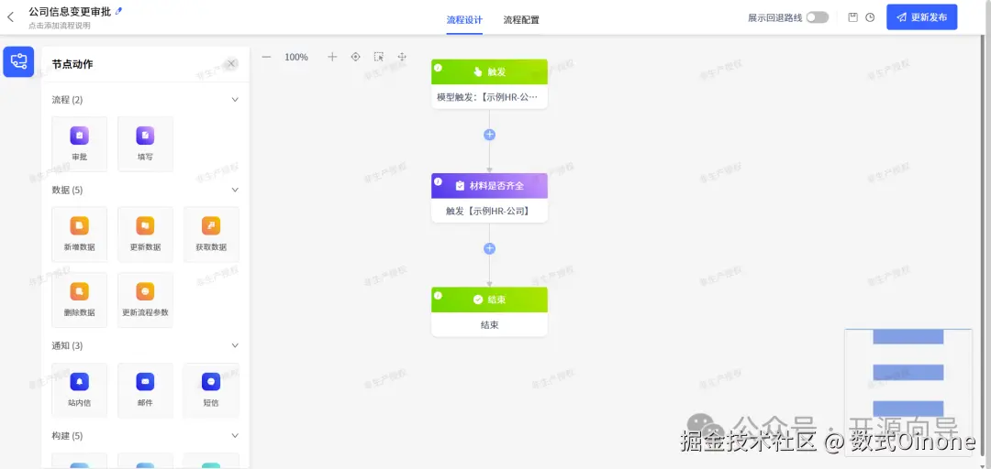Click the save icon in the header
This screenshot has width=991, height=469.
tap(852, 17)
